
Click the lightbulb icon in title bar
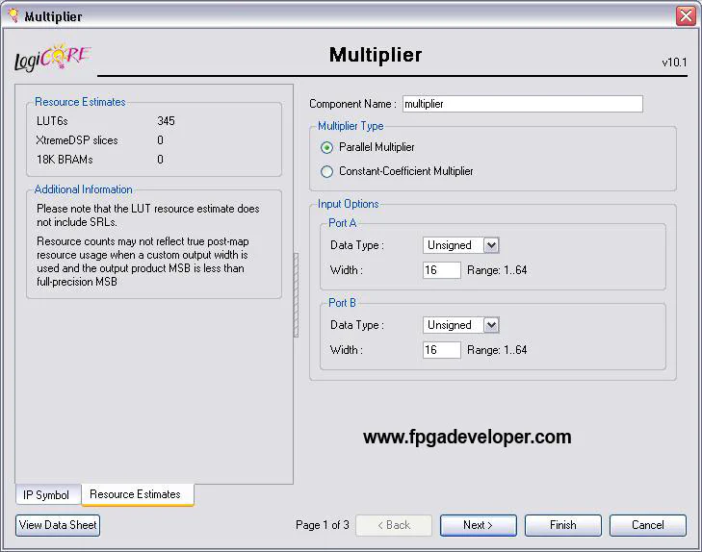click(13, 16)
